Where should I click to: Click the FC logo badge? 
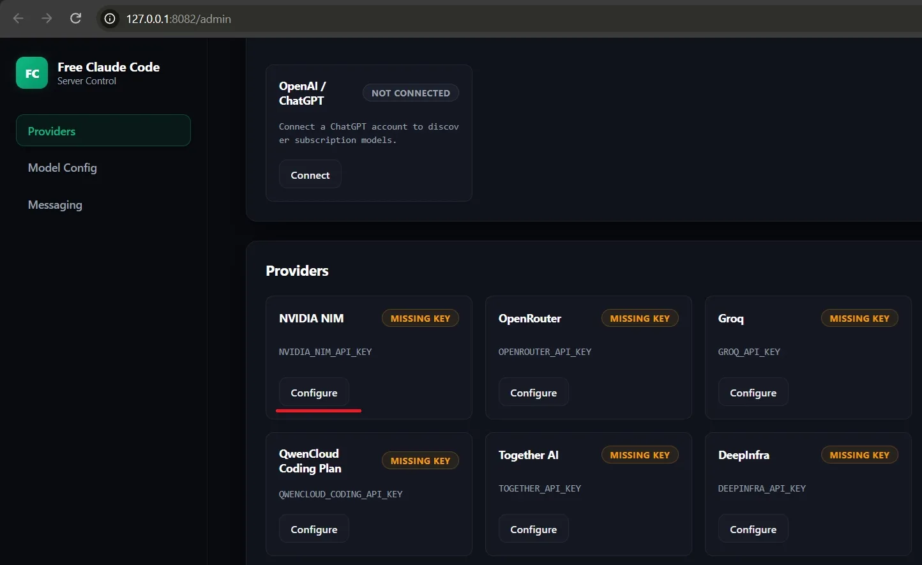[32, 73]
